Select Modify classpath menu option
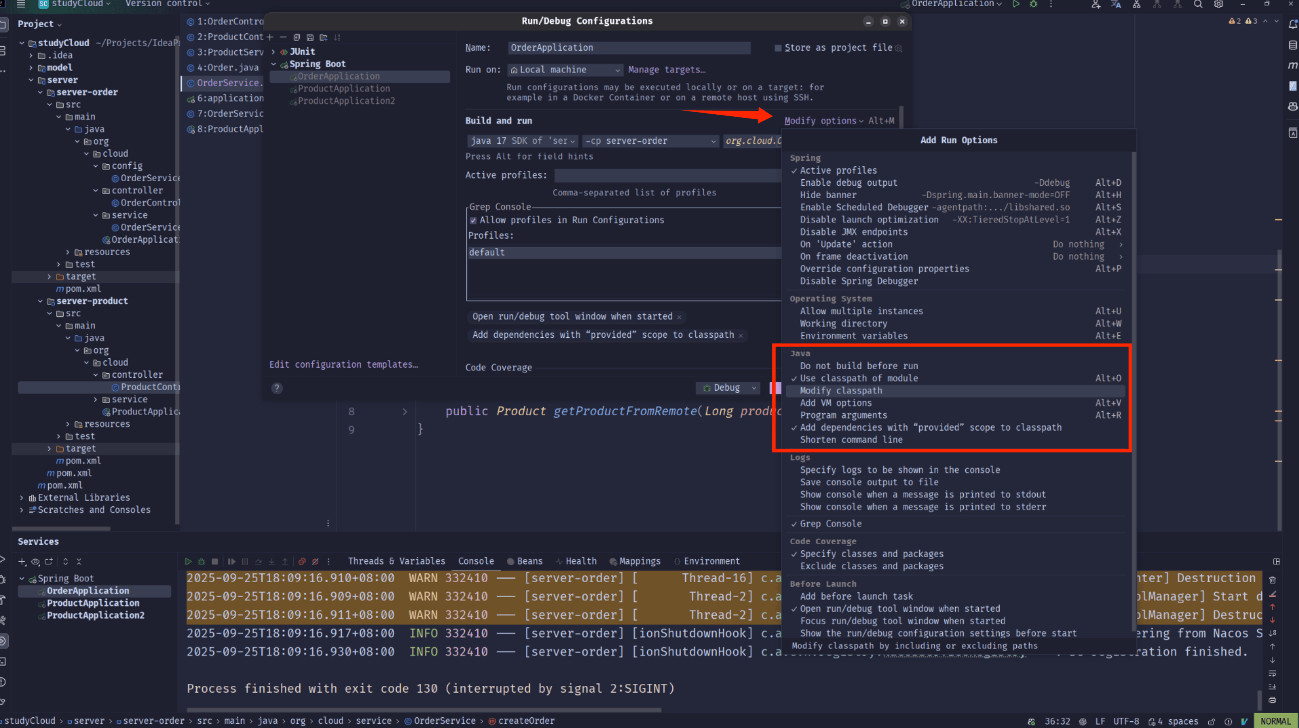This screenshot has width=1299, height=728. point(841,391)
